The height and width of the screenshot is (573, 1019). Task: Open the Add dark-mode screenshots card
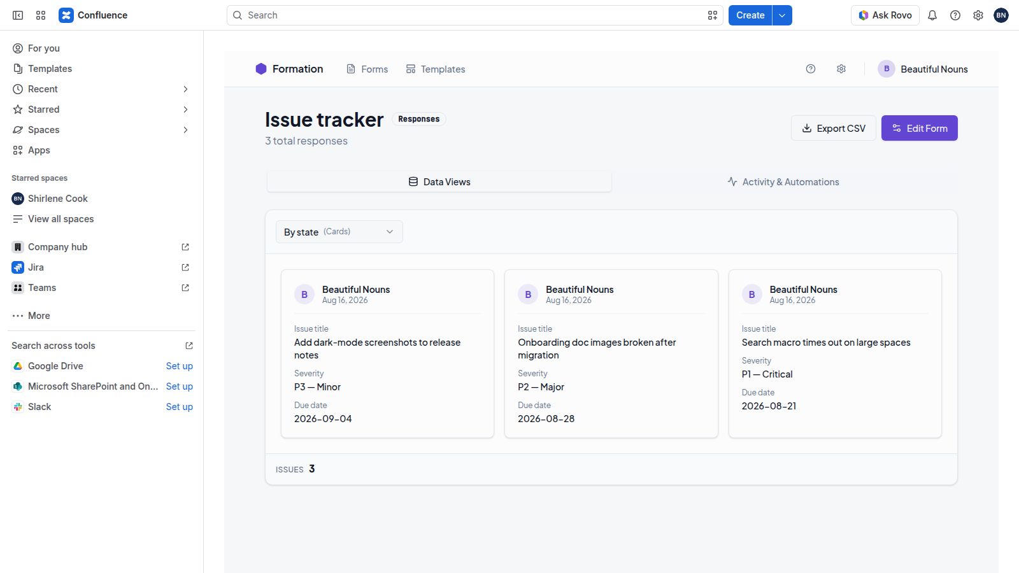387,353
